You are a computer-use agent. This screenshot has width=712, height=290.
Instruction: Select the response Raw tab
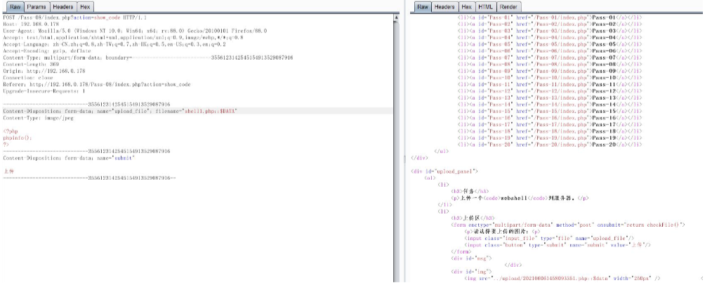tap(423, 6)
